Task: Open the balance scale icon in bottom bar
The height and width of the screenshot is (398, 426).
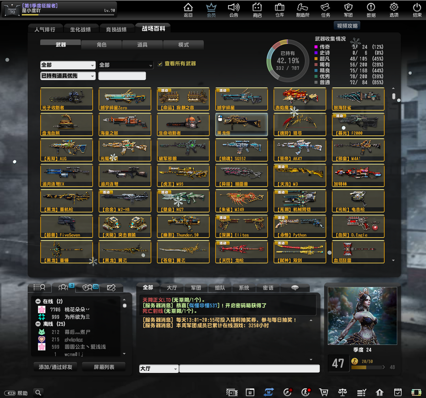Action: pos(342,392)
